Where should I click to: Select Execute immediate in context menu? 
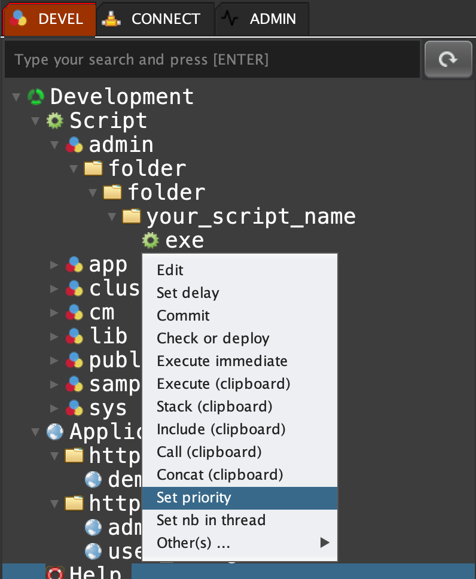click(222, 361)
